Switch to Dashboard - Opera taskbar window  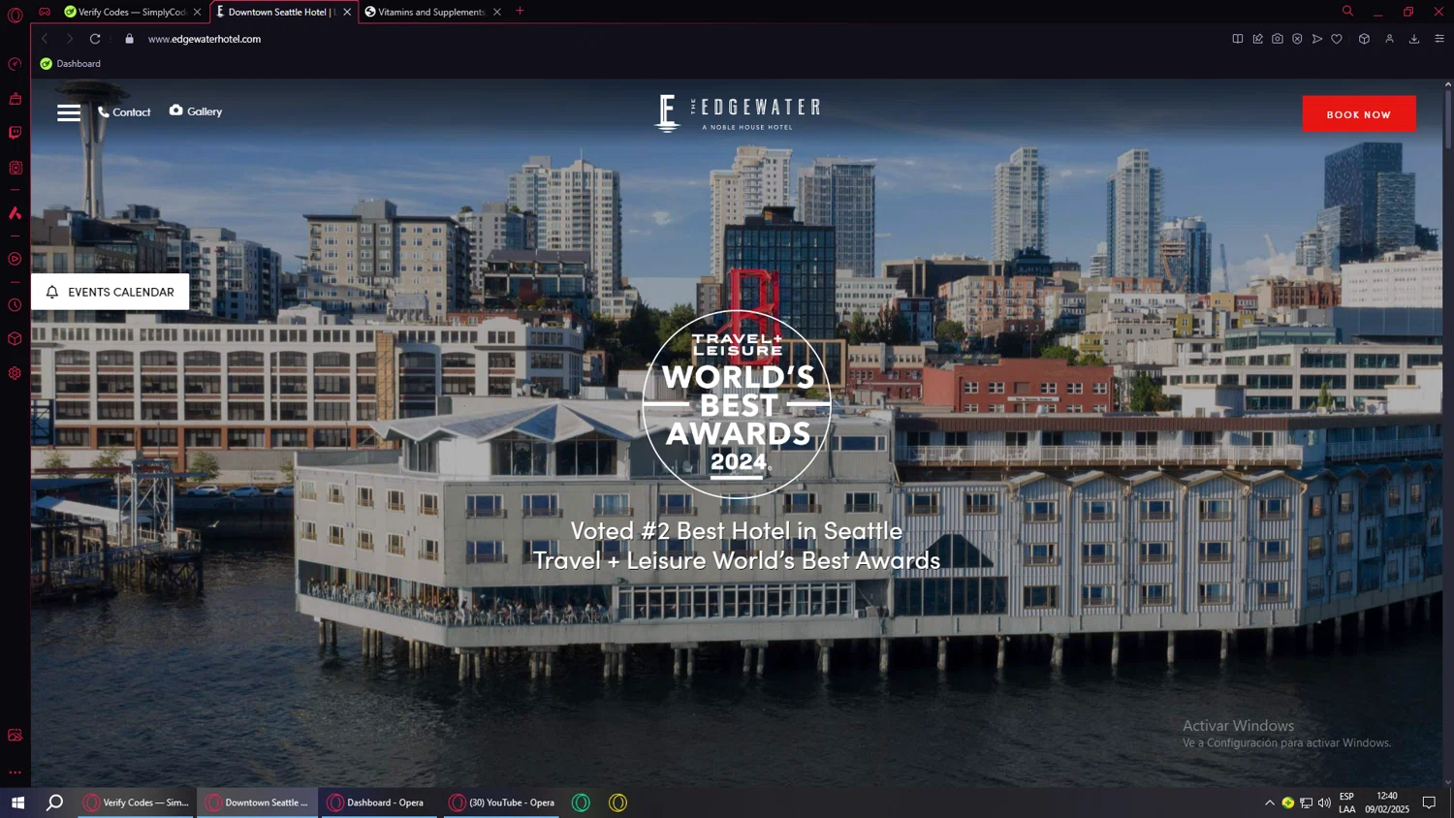(379, 802)
